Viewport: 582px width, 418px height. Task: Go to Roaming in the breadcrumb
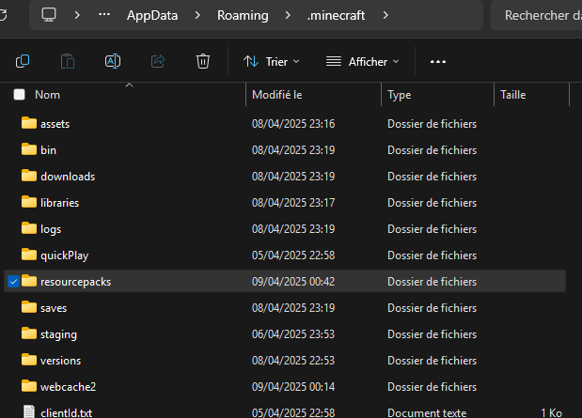(x=243, y=15)
